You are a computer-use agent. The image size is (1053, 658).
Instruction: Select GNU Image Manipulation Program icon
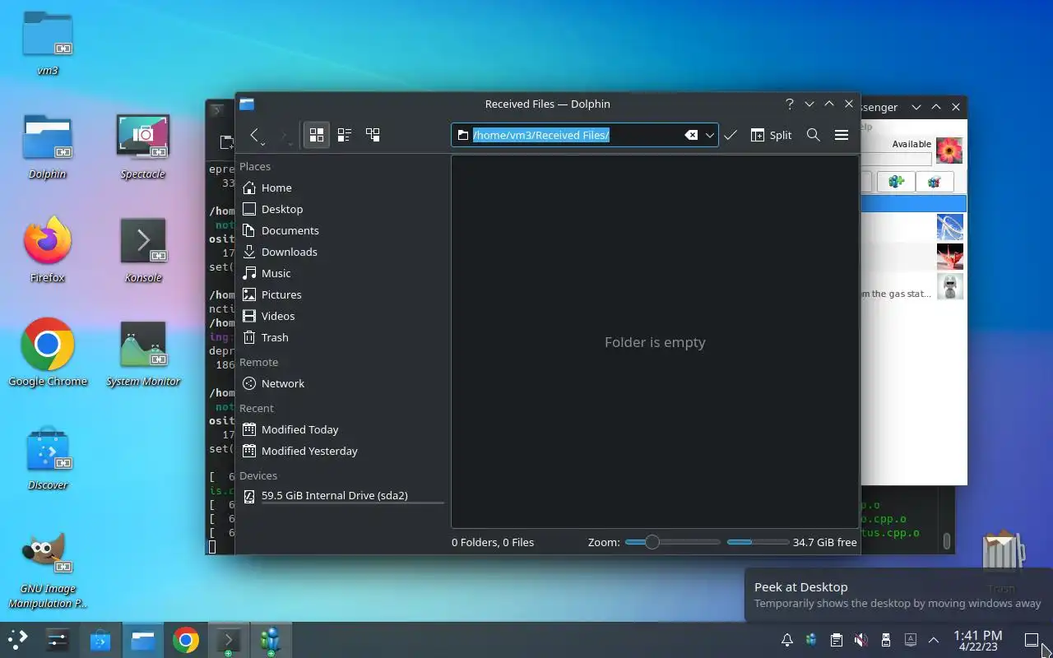pos(48,569)
